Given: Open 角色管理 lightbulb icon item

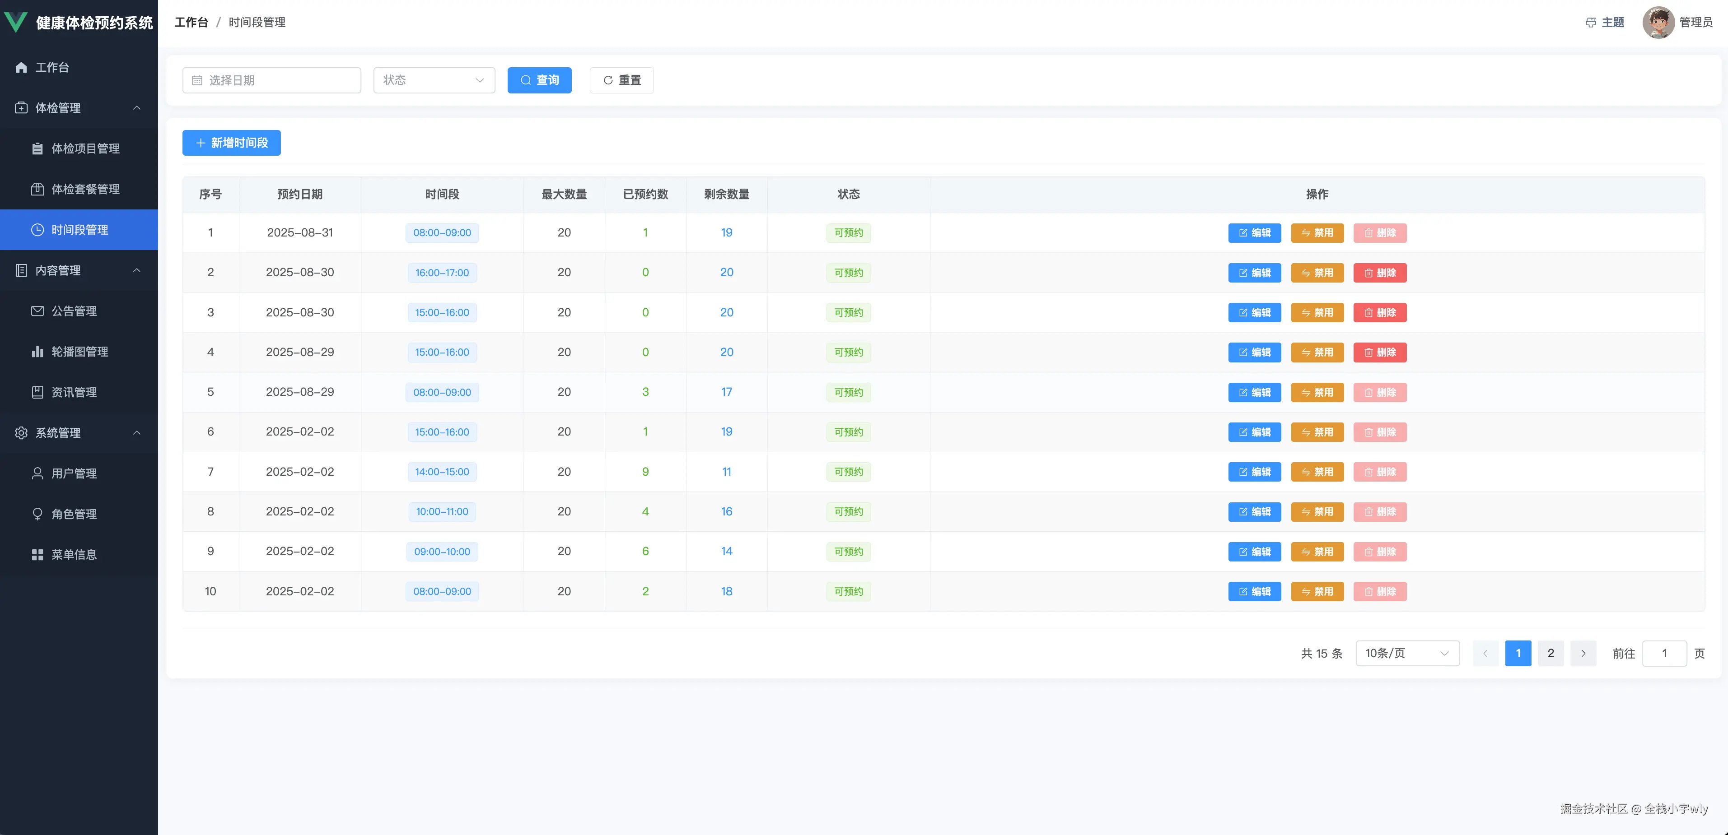Looking at the screenshot, I should tap(74, 514).
